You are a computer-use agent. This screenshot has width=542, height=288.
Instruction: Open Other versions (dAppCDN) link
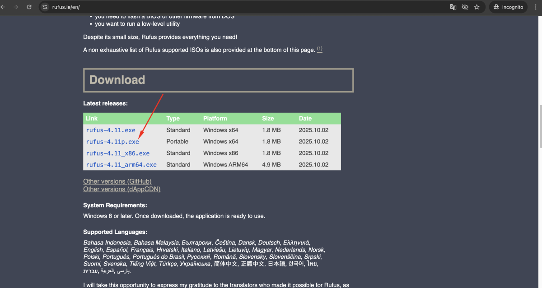pyautogui.click(x=121, y=189)
